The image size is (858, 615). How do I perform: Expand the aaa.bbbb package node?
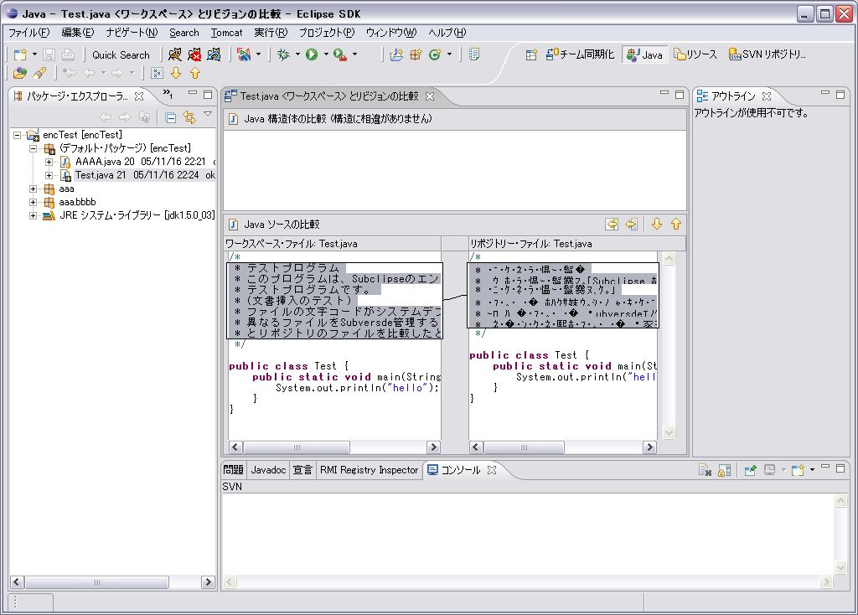click(x=34, y=202)
